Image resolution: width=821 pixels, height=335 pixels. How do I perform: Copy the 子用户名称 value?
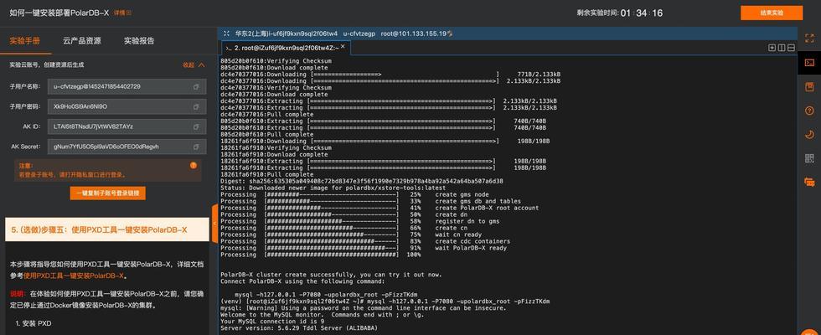click(x=196, y=86)
